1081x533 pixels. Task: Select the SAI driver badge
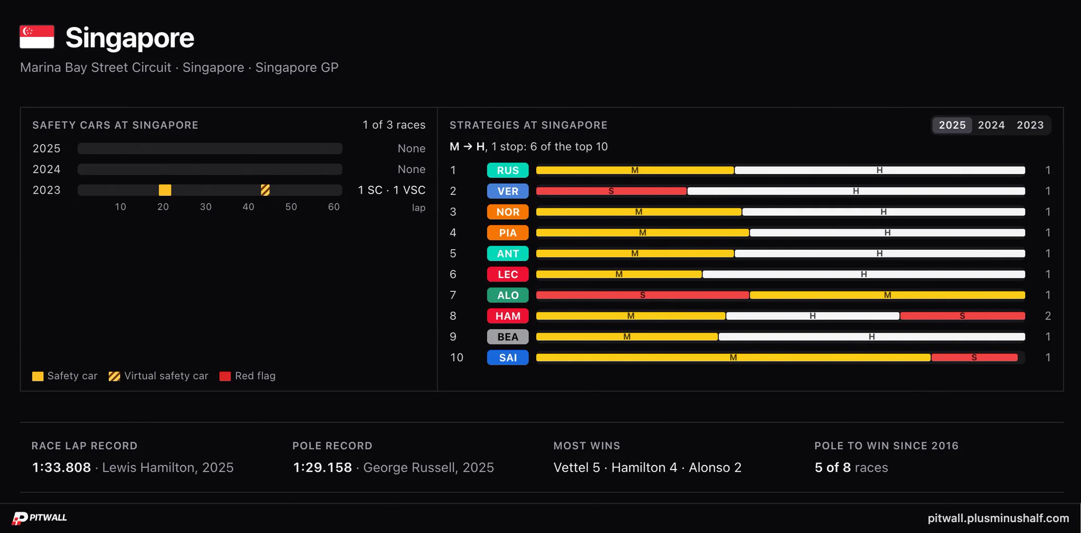[x=508, y=358]
